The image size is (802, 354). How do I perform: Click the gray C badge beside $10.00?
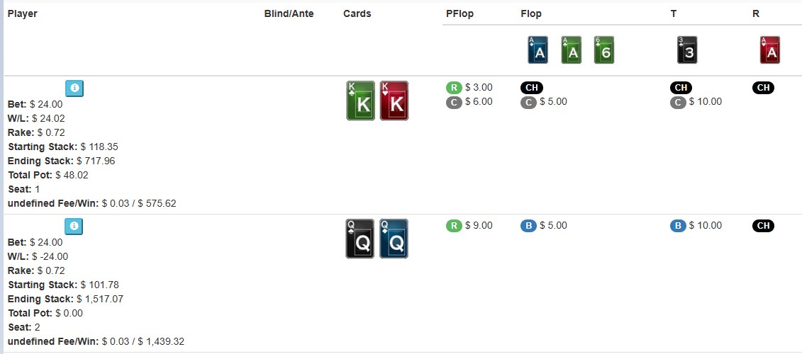[678, 102]
